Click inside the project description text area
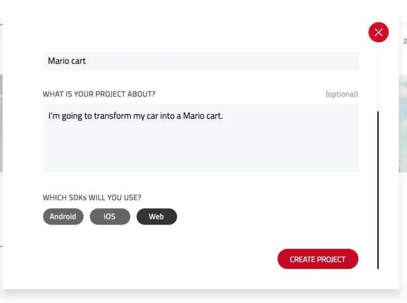Image resolution: width=407 pixels, height=303 pixels. click(200, 142)
